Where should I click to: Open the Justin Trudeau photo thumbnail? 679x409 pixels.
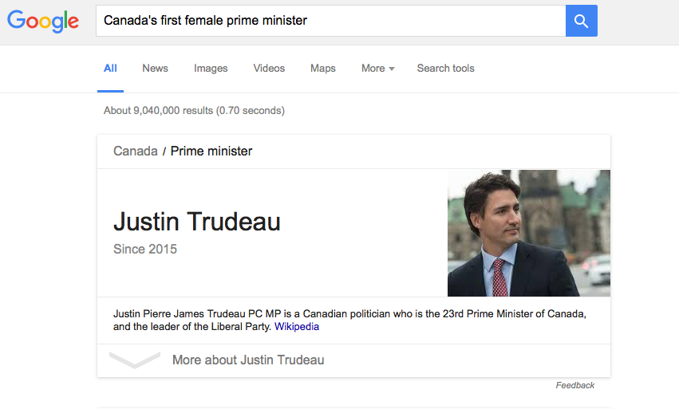[529, 233]
